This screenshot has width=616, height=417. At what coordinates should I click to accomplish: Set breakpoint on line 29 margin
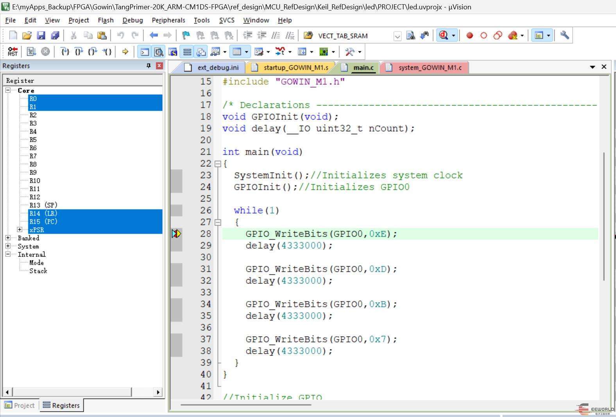pos(176,246)
